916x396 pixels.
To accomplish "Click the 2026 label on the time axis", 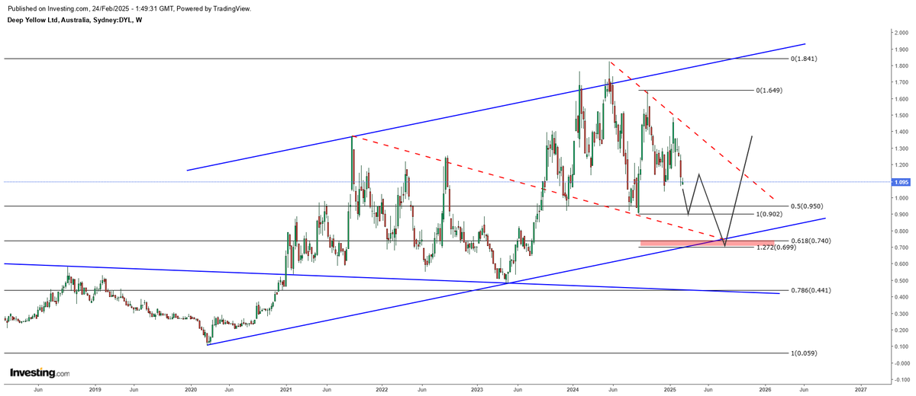I will tap(765, 389).
